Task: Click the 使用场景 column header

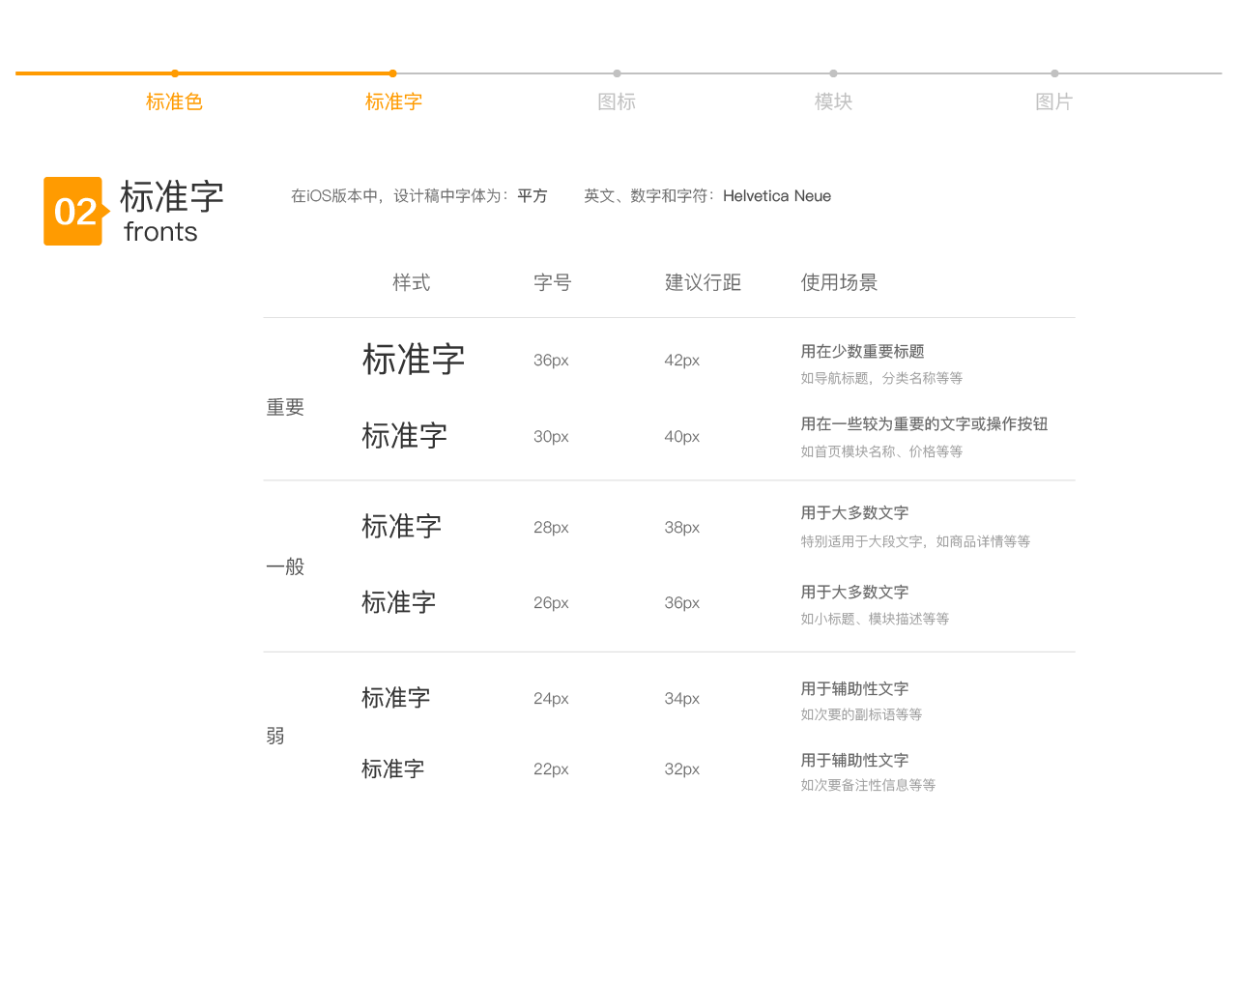Action: click(839, 282)
